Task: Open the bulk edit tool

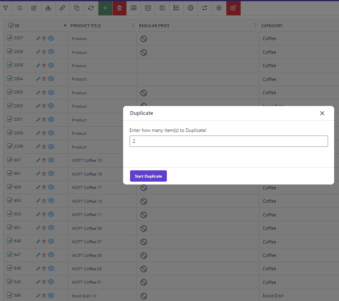Action: point(34,8)
